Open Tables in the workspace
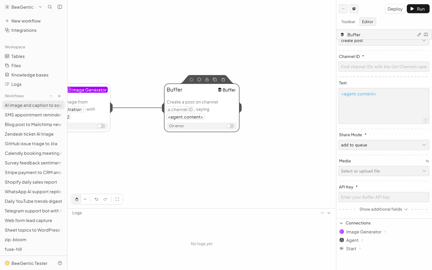Viewport: 432px width, 270px height. [34, 56]
